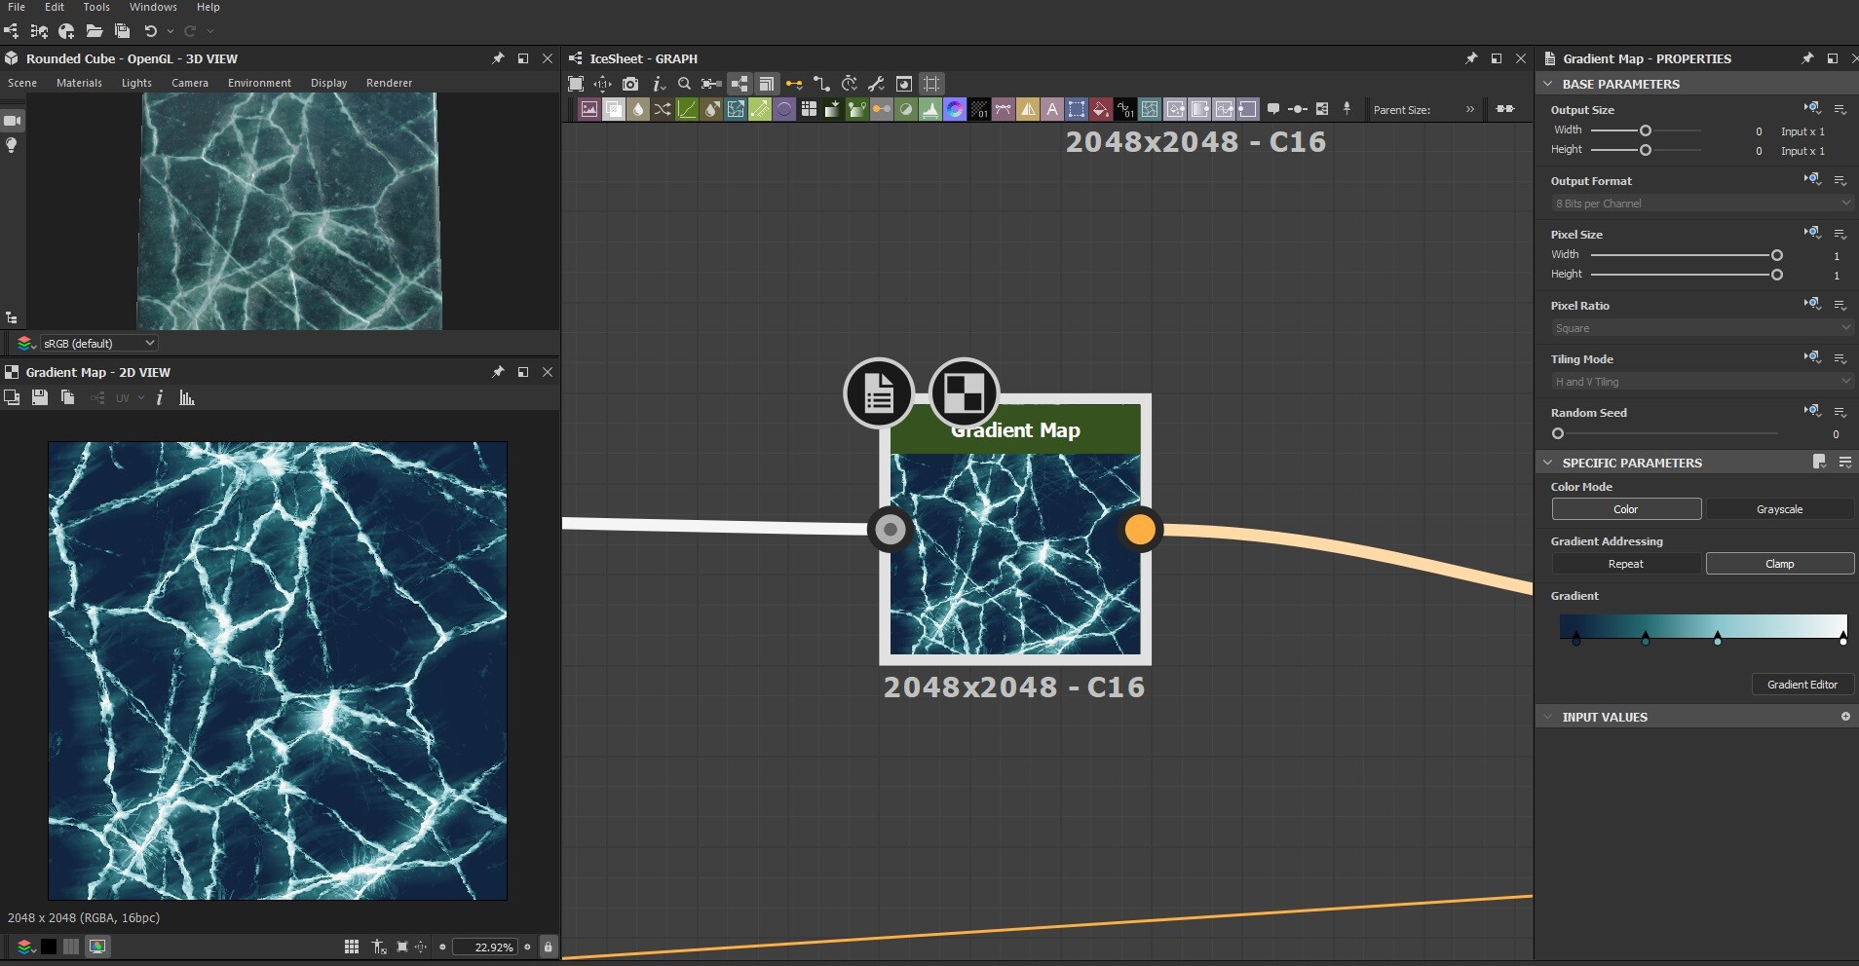Add a text node with the letter A icon
The image size is (1859, 966).
coord(1052,109)
